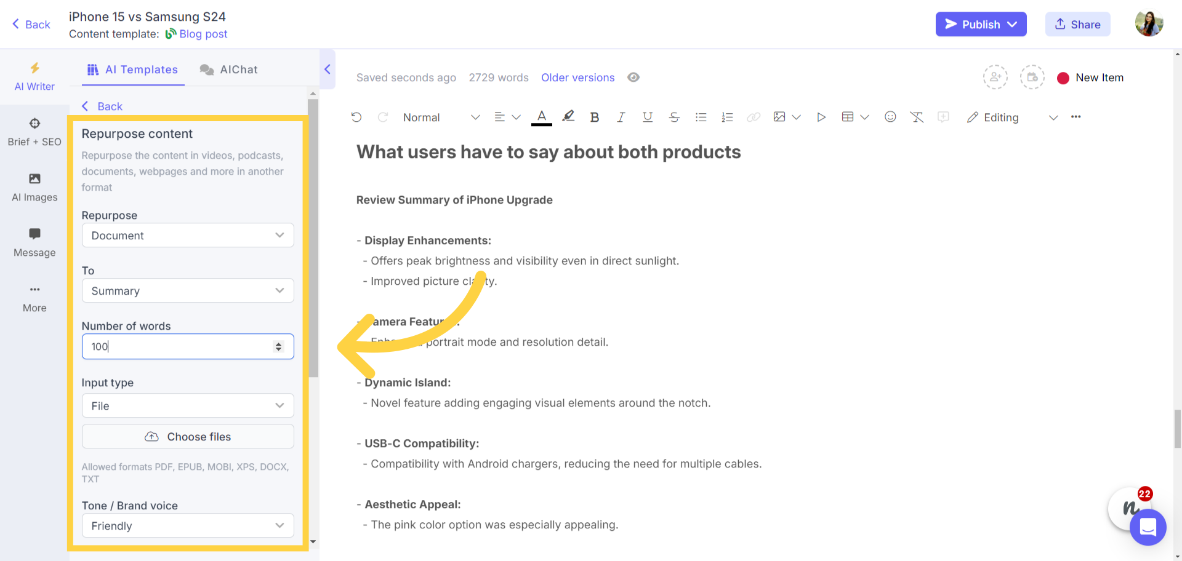The width and height of the screenshot is (1182, 561).
Task: Open toolbar overflow ellipsis menu
Action: click(1075, 117)
